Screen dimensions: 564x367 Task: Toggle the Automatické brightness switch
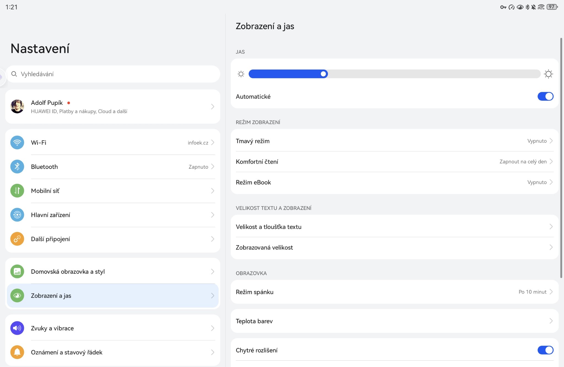(545, 97)
